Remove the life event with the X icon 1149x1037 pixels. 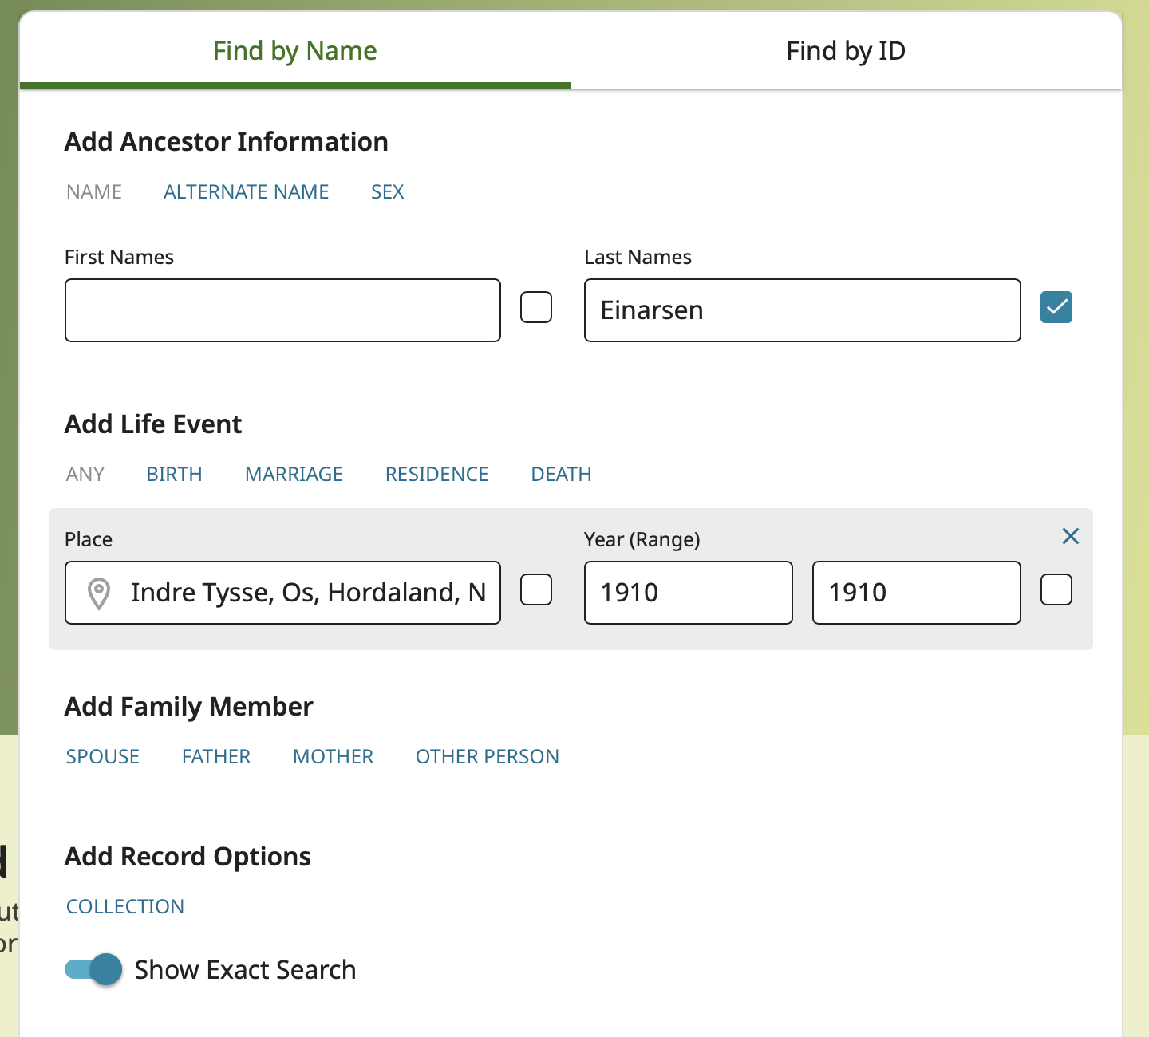[1071, 536]
